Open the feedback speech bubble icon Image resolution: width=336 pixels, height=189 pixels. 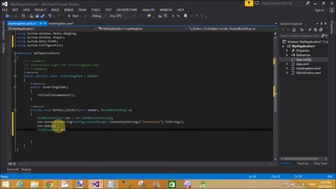click(257, 3)
